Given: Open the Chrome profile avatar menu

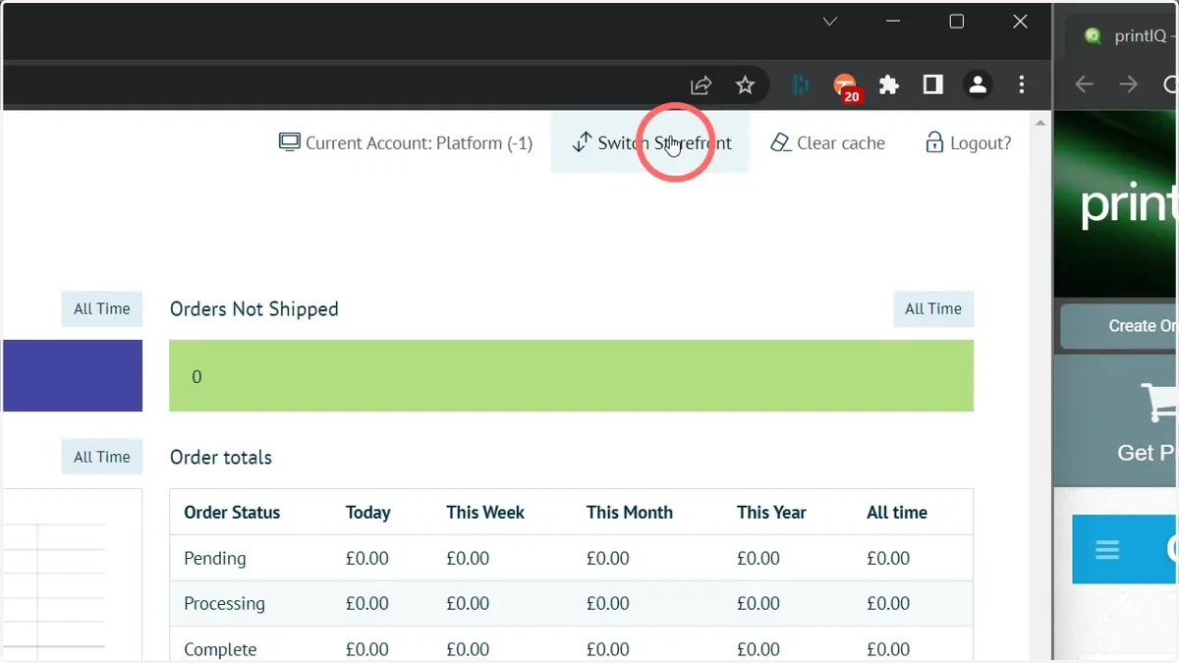Looking at the screenshot, I should click(x=978, y=85).
